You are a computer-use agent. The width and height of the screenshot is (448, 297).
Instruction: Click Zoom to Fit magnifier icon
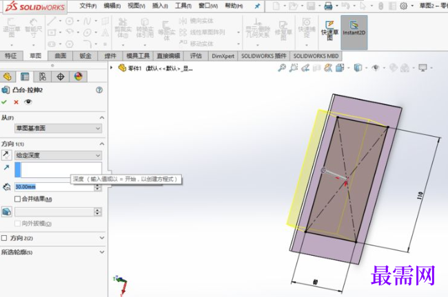tap(282, 68)
